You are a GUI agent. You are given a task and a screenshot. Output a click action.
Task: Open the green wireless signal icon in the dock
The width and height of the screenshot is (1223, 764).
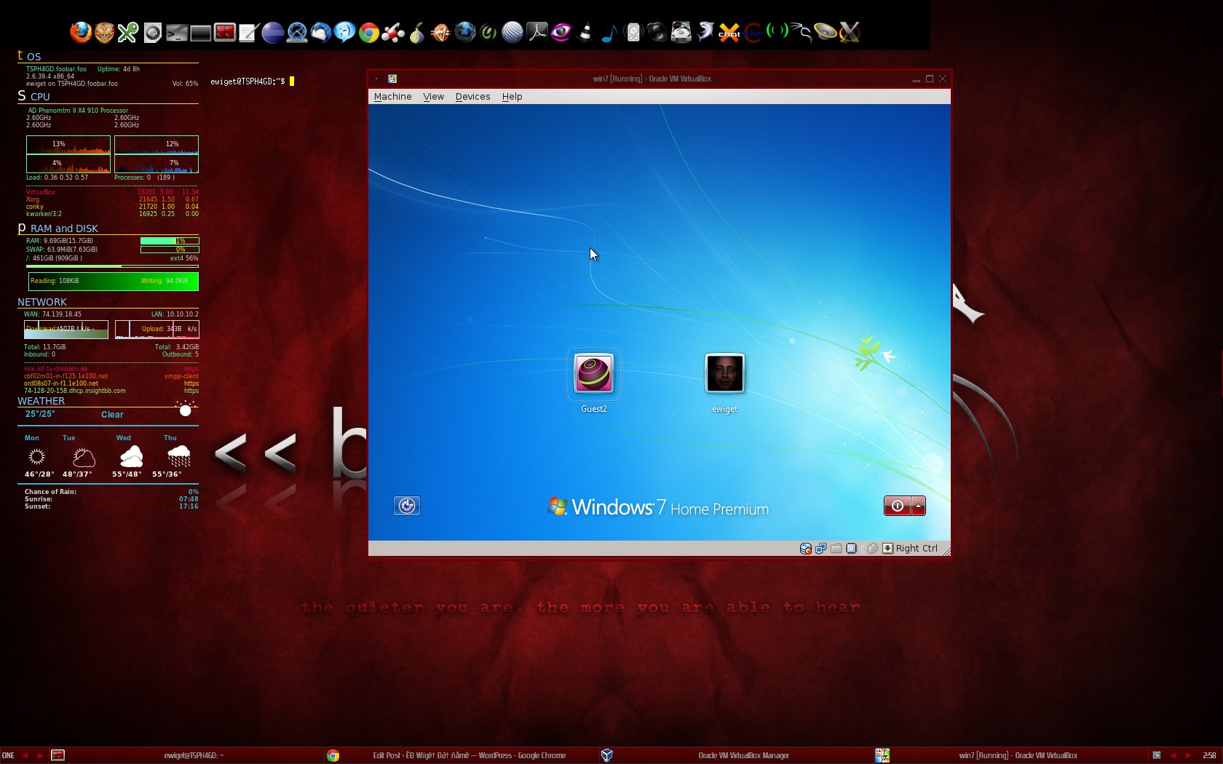pyautogui.click(x=777, y=31)
